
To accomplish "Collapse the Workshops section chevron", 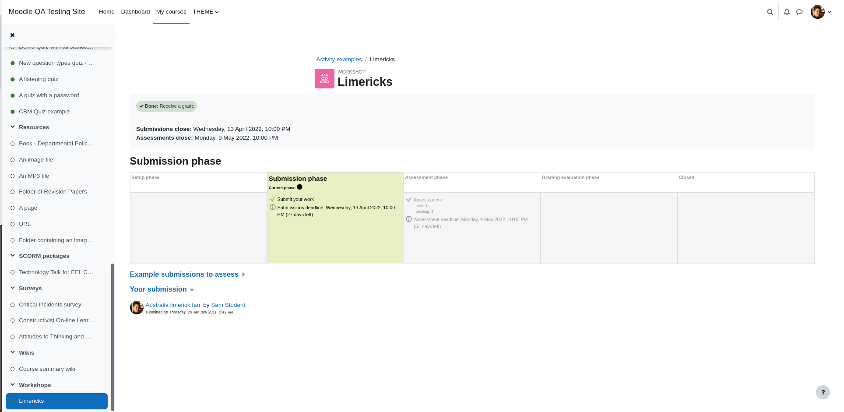I will [x=13, y=385].
